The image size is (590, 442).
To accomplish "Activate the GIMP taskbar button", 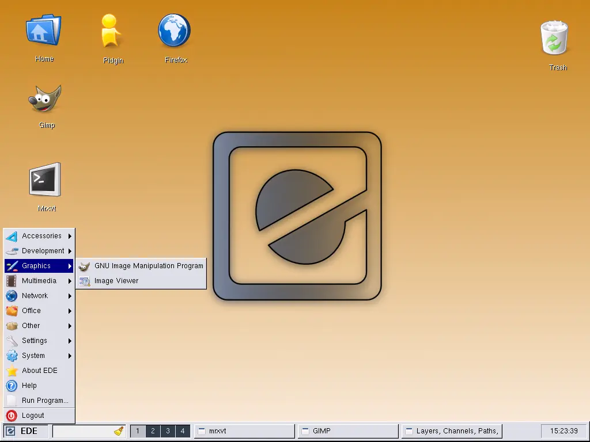I will pos(348,431).
